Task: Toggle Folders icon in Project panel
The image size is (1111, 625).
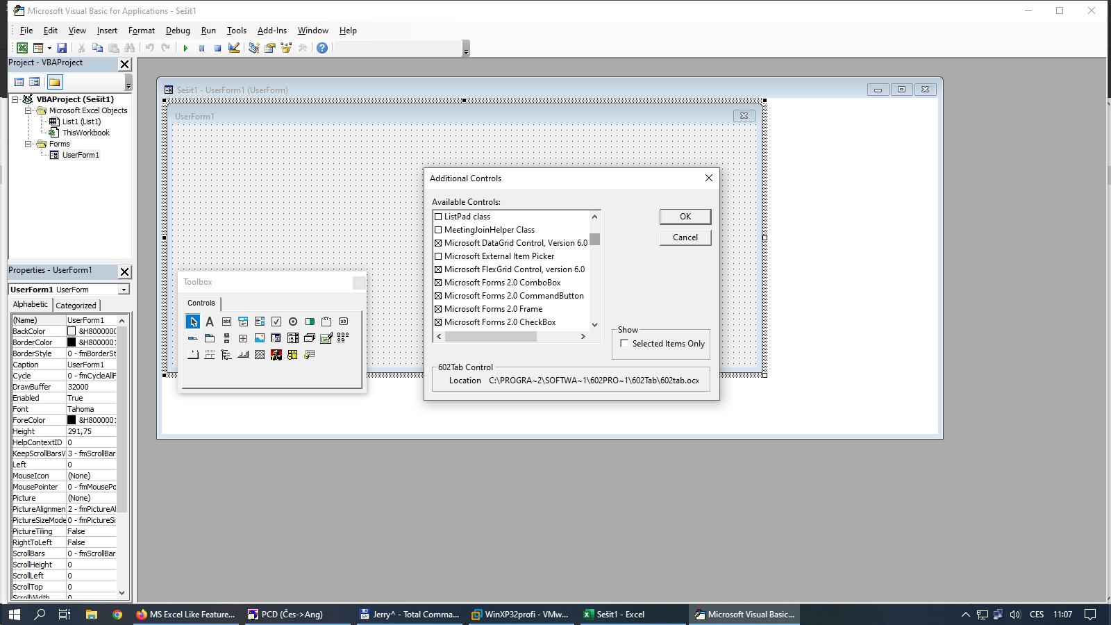Action: click(x=55, y=82)
